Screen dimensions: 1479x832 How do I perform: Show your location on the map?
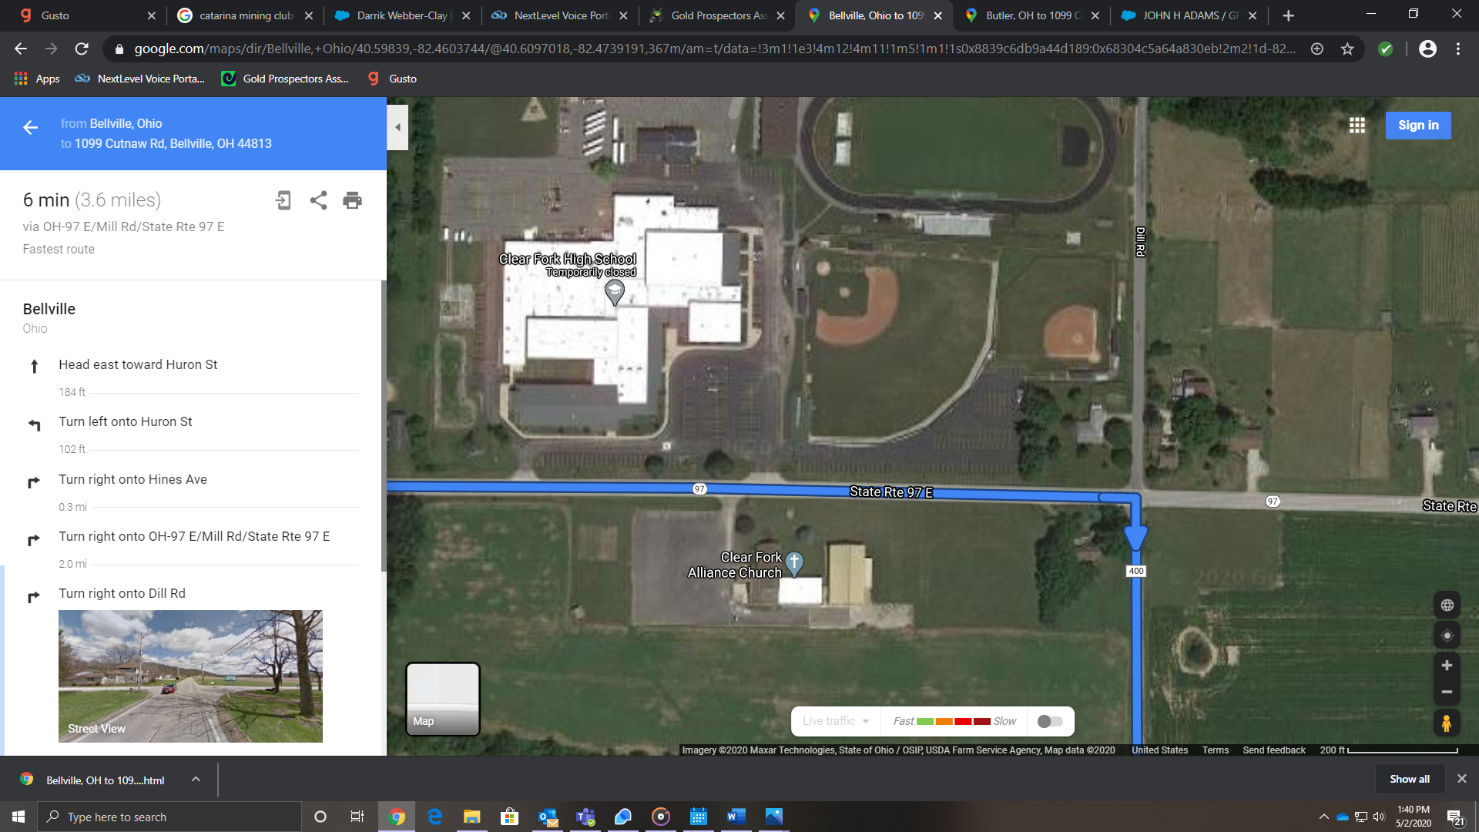coord(1447,636)
